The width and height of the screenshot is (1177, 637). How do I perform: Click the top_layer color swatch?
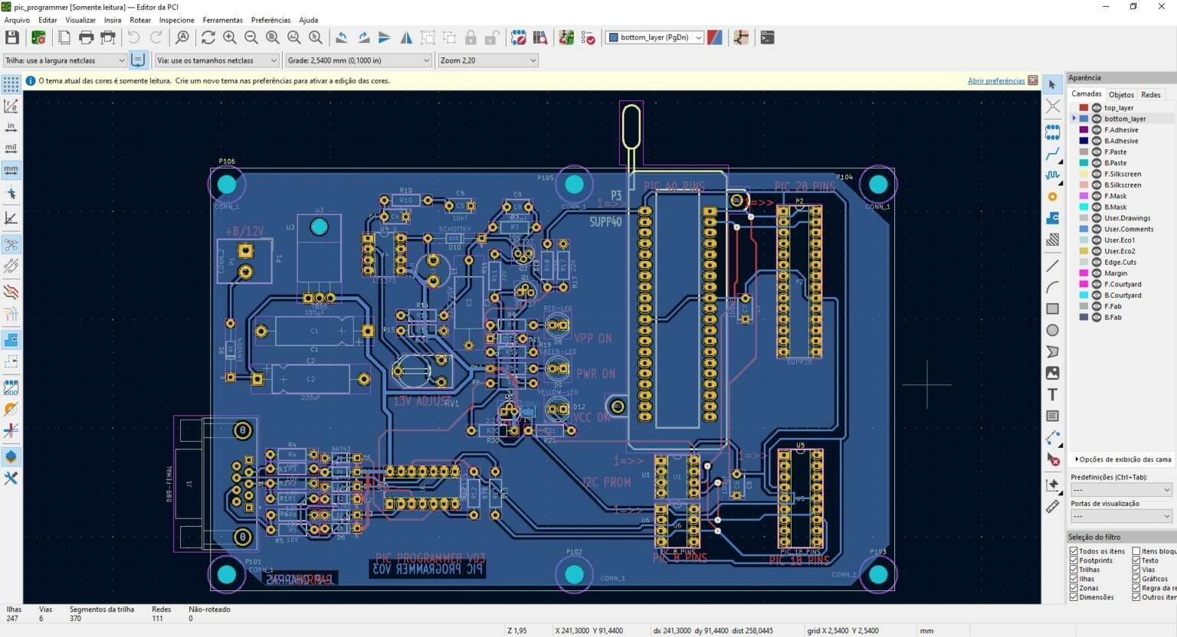(x=1083, y=107)
